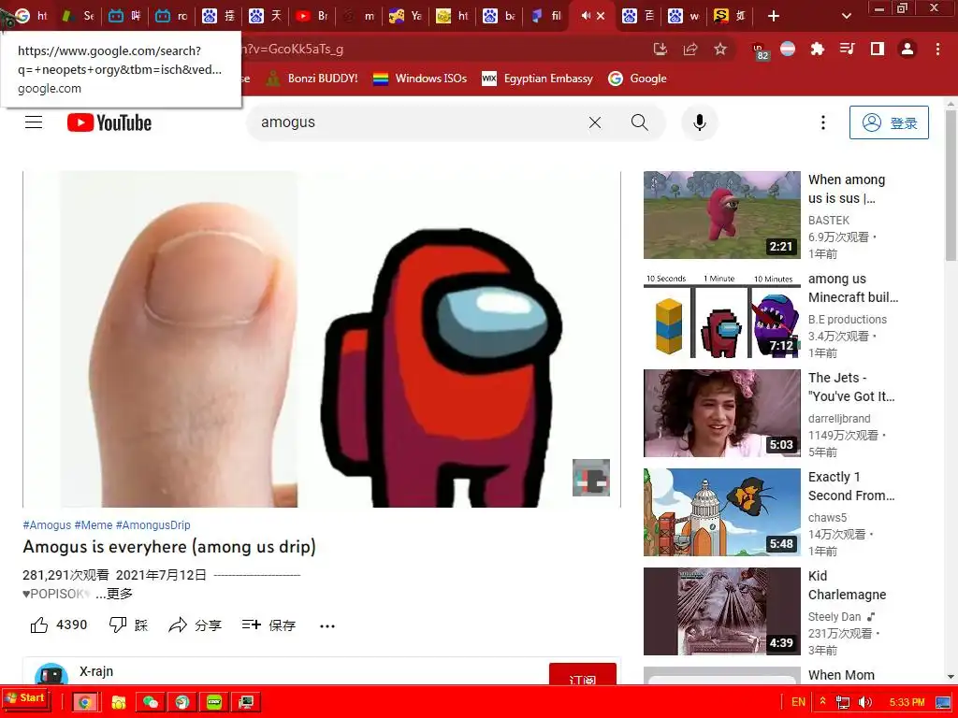958x718 pixels.
Task: Open media controls in toolbar
Action: 847,49
